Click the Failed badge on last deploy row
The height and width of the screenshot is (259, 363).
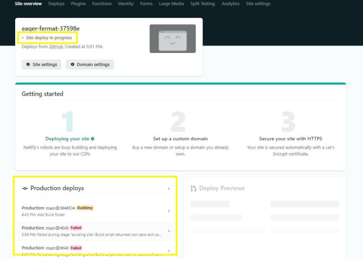tap(76, 248)
